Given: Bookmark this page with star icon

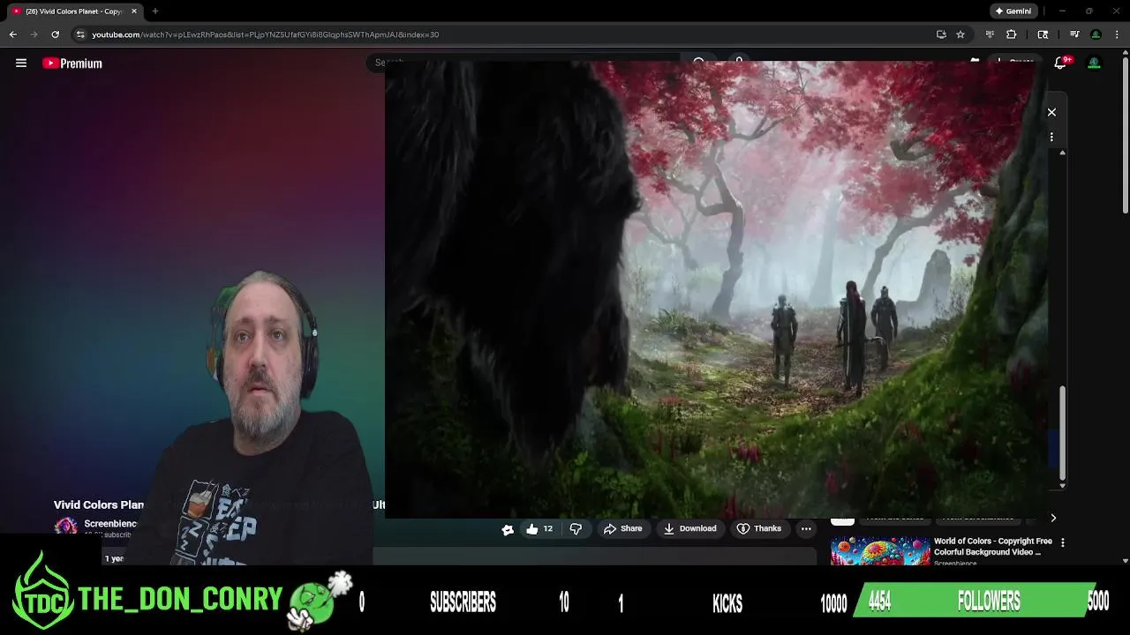Looking at the screenshot, I should click(960, 34).
